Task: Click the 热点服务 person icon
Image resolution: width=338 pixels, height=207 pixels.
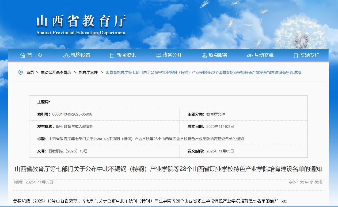Action: [204, 55]
